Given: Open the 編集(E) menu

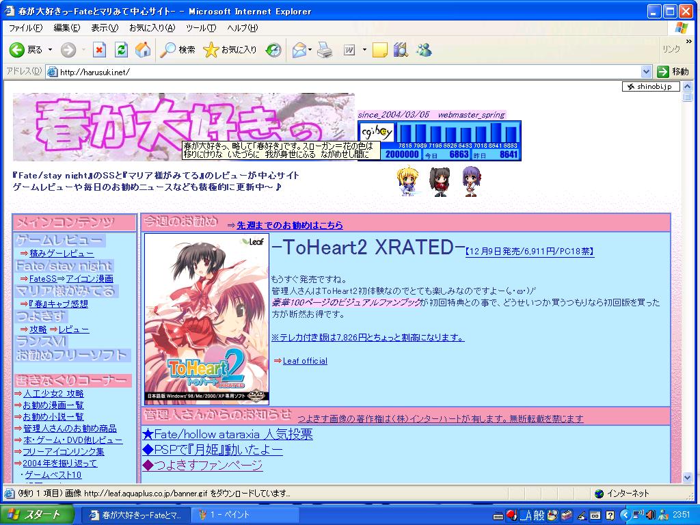Looking at the screenshot, I should click(x=67, y=27).
